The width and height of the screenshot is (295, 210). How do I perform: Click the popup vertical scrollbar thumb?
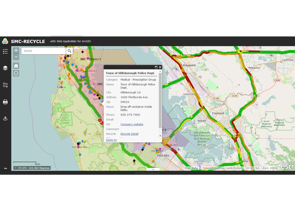160,100
